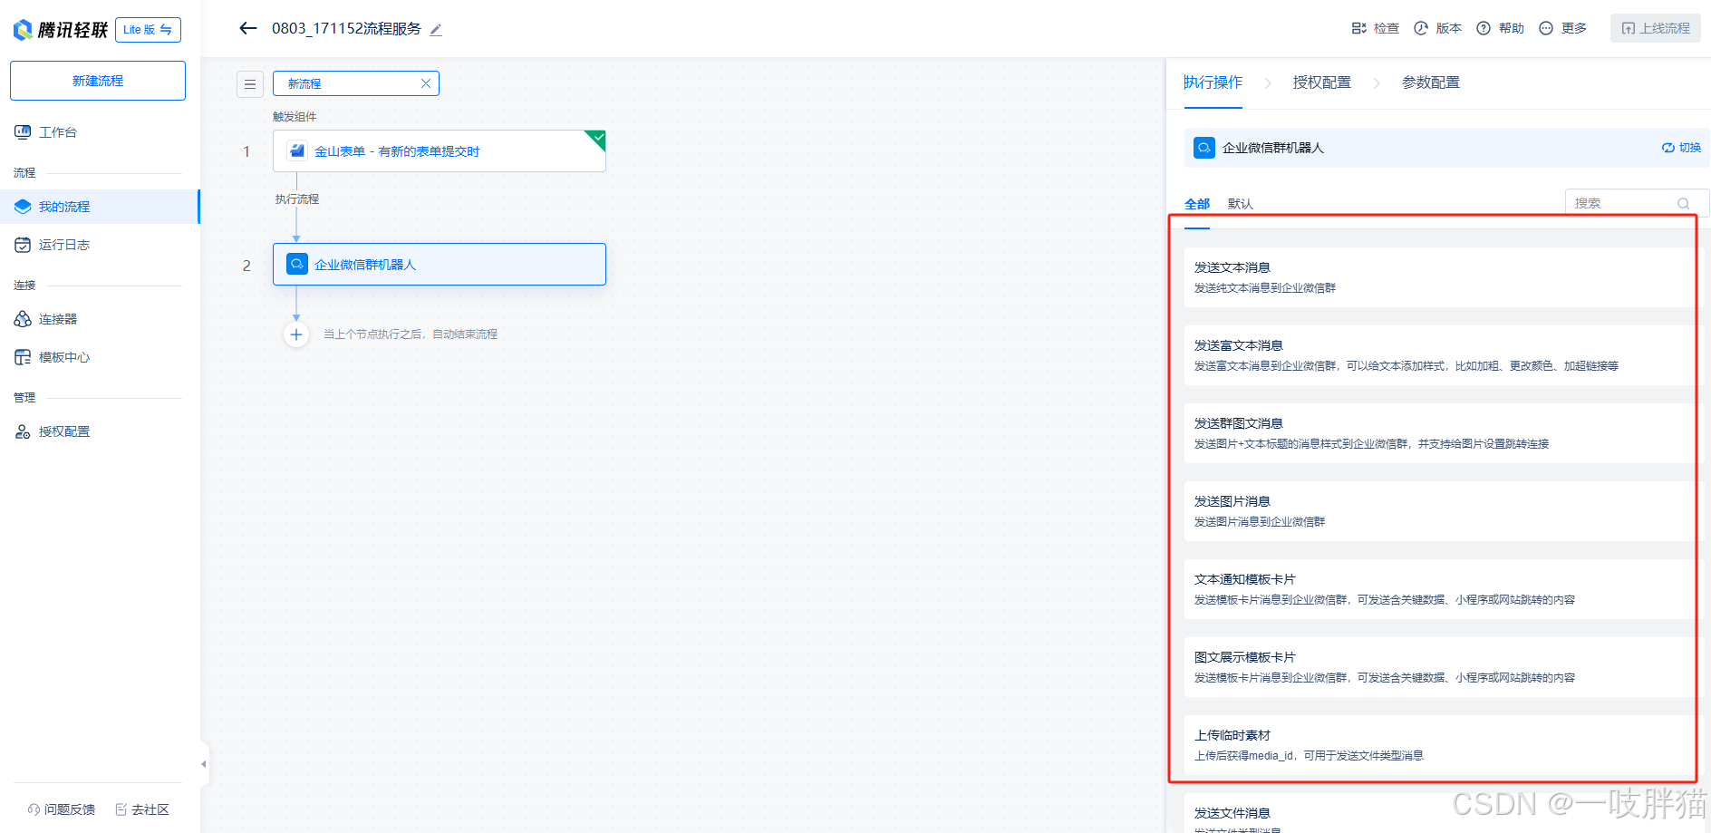Click the 运行日志 calendar icon
This screenshot has width=1711, height=833.
(23, 245)
